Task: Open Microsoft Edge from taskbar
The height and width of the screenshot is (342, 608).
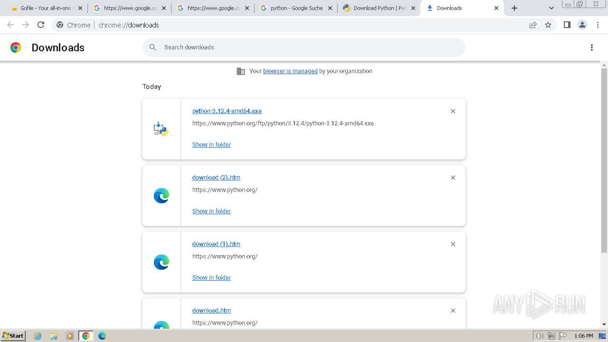Action: click(102, 336)
